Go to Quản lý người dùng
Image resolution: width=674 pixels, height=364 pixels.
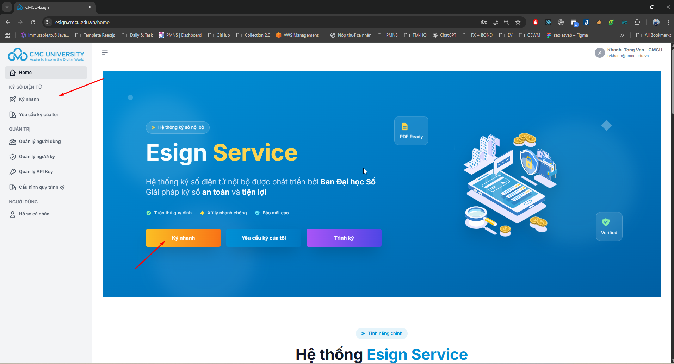click(x=39, y=142)
